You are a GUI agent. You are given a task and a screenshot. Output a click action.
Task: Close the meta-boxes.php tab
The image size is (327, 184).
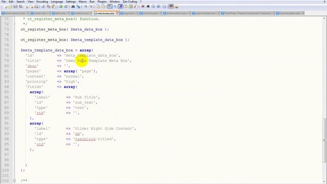pos(117,13)
